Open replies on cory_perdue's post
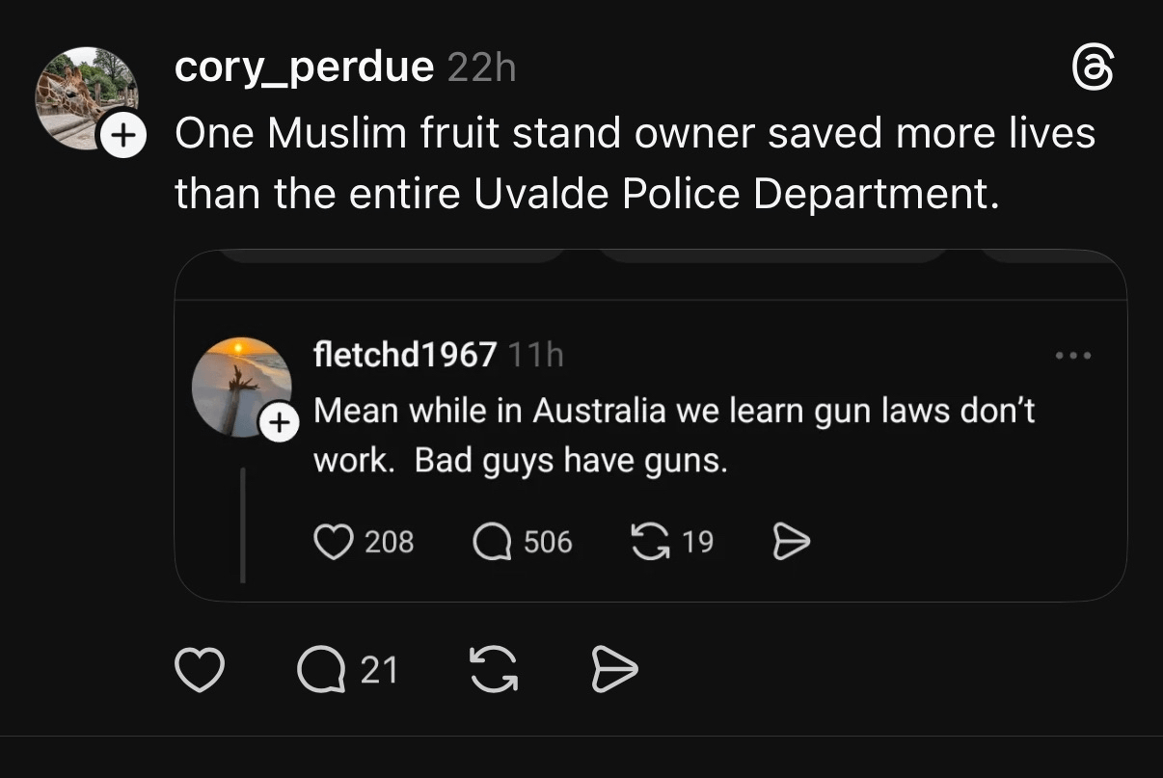This screenshot has height=778, width=1163. click(x=321, y=669)
